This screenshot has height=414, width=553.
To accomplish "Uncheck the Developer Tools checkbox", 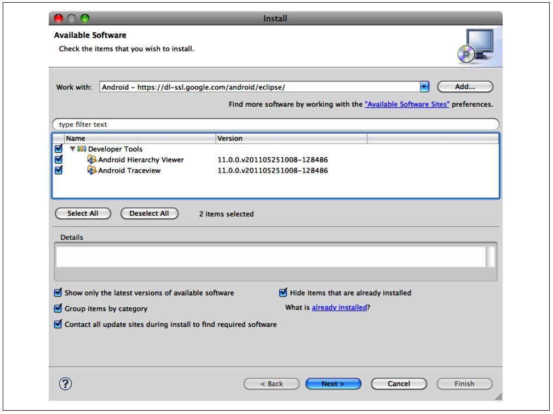I will coord(59,149).
